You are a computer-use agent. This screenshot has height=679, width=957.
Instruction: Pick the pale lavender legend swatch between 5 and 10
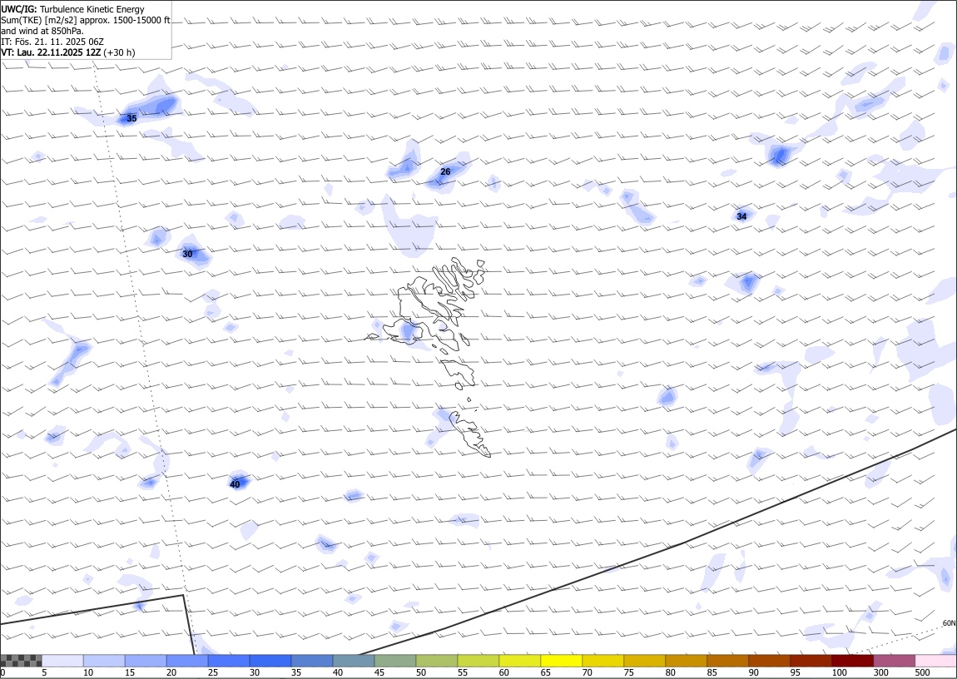click(63, 661)
